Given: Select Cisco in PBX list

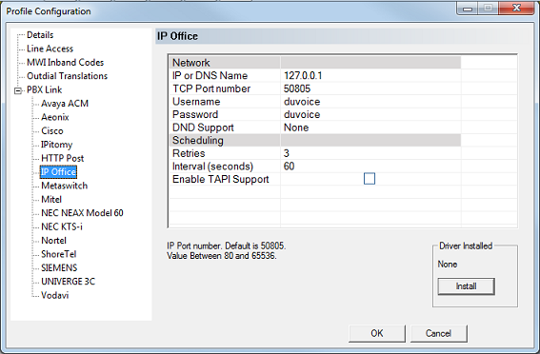Looking at the screenshot, I should pos(52,131).
